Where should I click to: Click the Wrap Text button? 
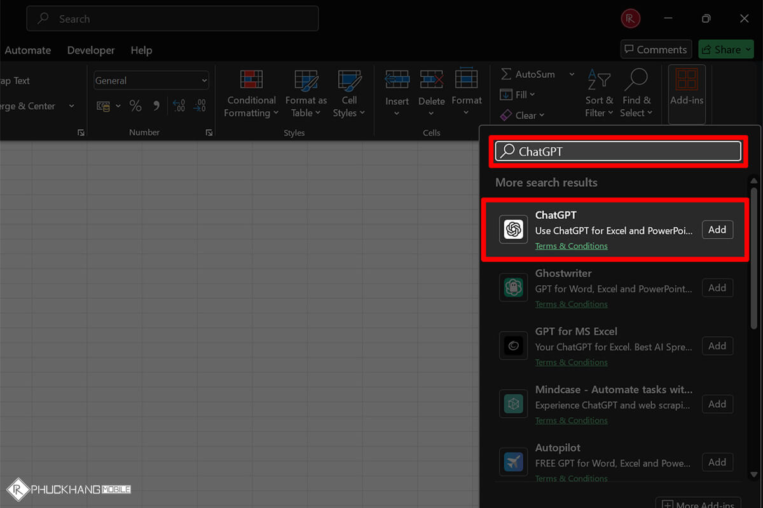(15, 81)
